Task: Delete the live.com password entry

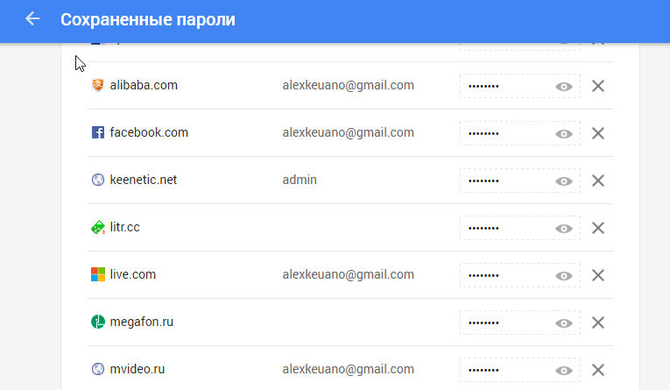Action: coord(598,275)
